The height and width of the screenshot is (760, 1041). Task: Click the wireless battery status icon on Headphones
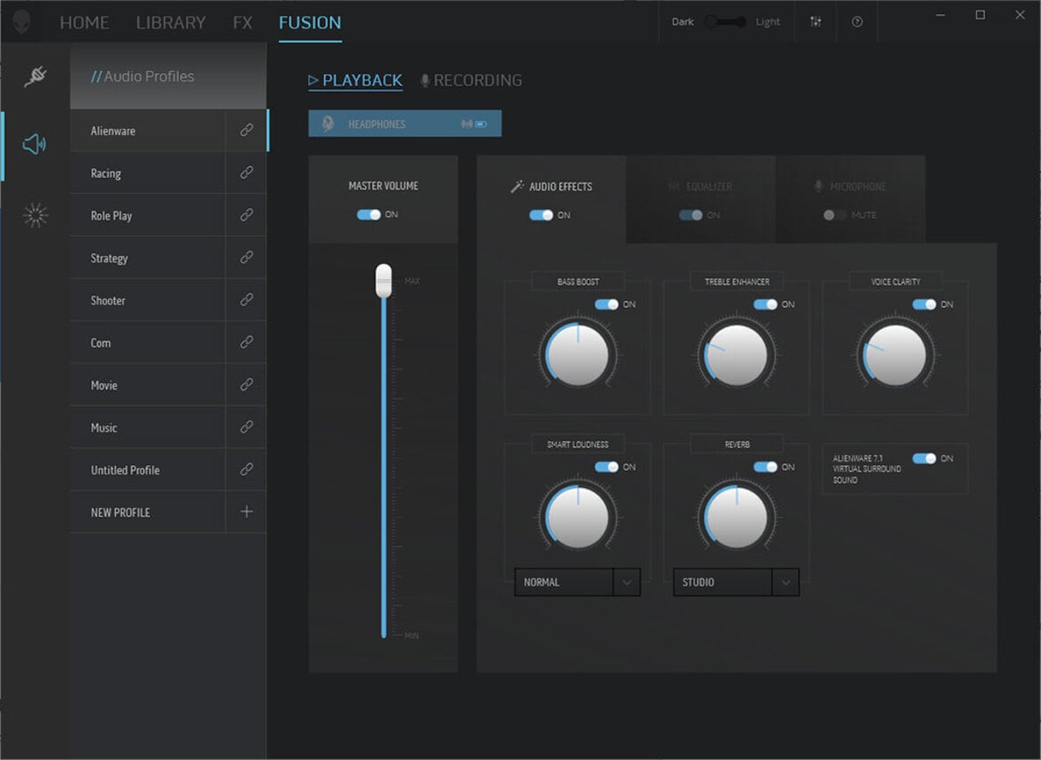(x=474, y=124)
